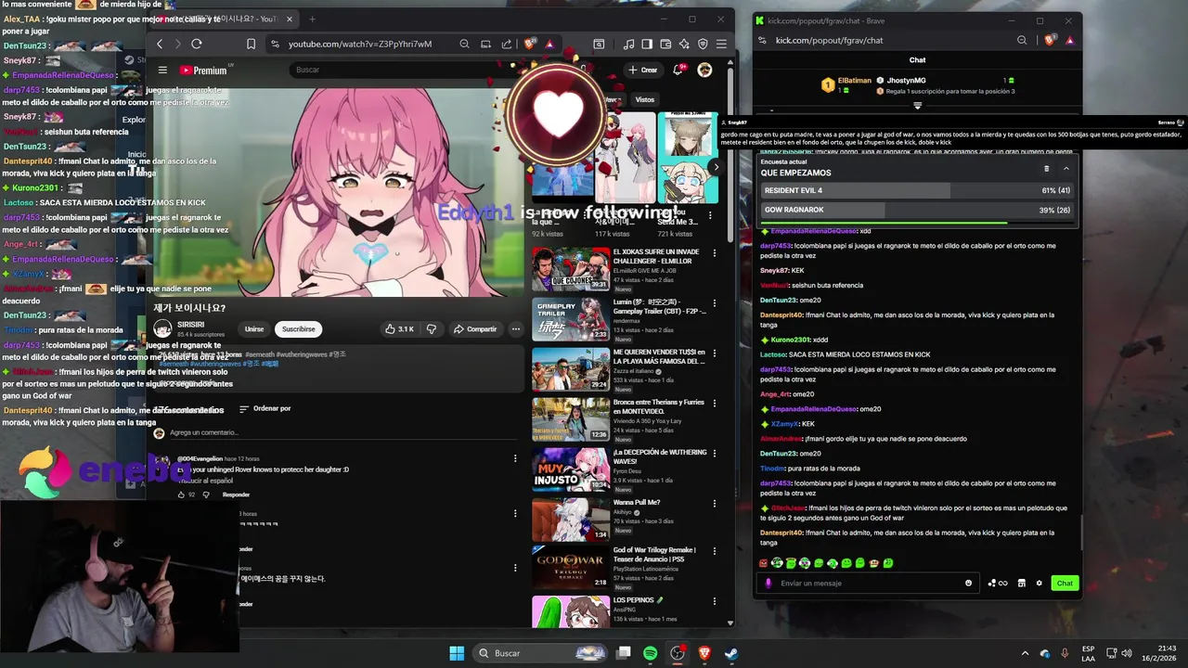Expand the Kick gift leaderboard arrow

coord(917,105)
